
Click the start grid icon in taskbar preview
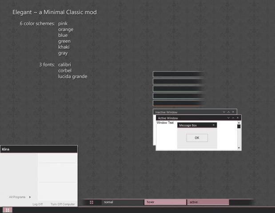[92, 202]
